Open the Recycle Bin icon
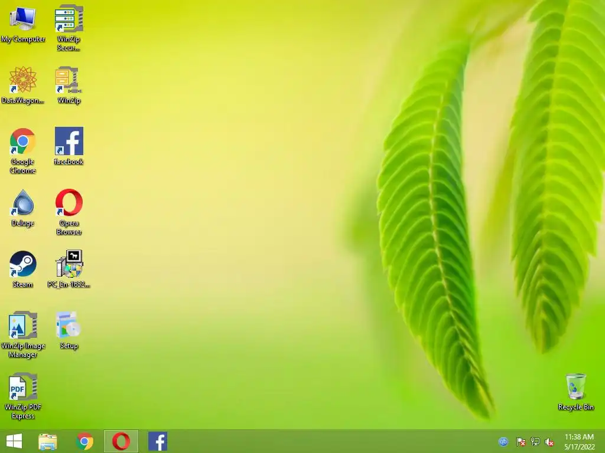This screenshot has height=453, width=605. point(575,392)
